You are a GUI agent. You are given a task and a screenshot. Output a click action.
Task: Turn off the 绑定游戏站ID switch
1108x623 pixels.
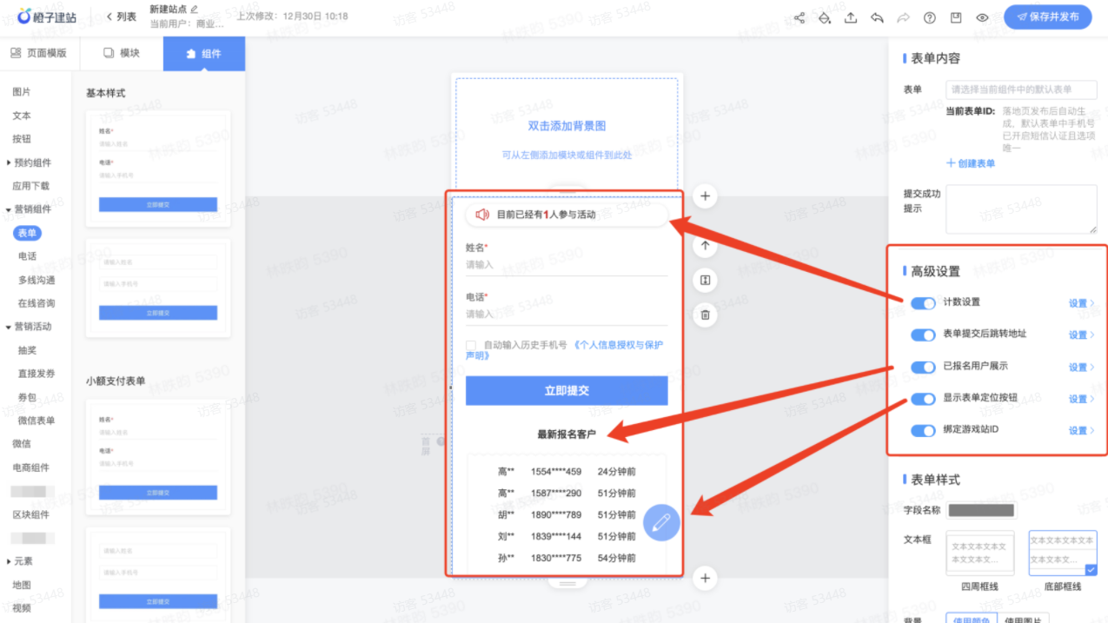pyautogui.click(x=922, y=430)
